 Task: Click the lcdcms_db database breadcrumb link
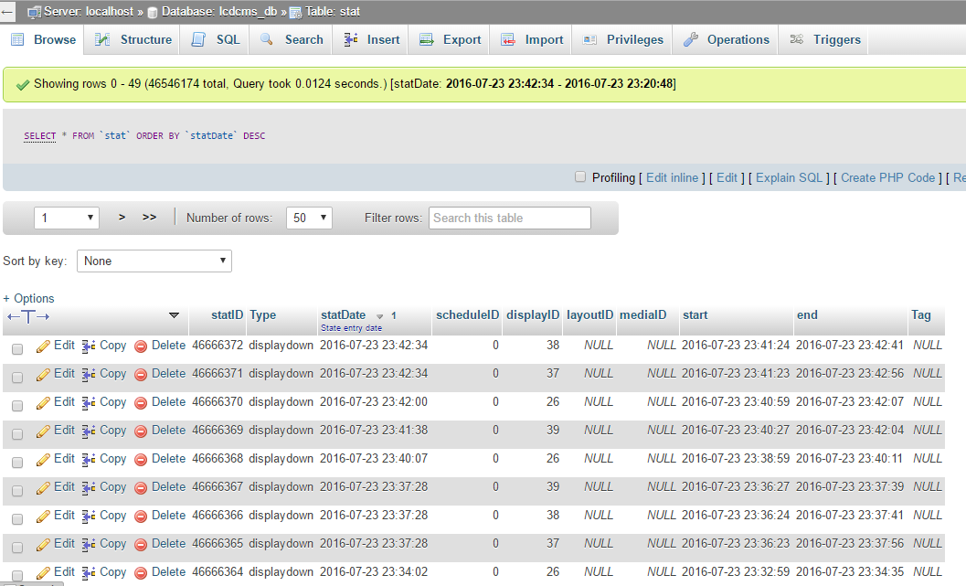point(219,12)
